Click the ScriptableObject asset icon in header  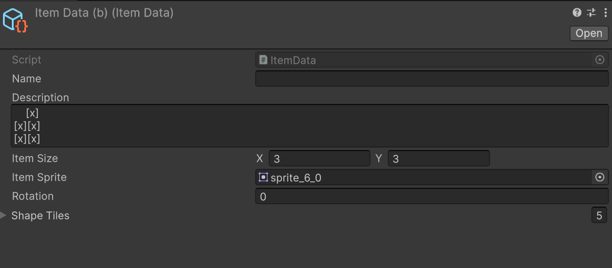[15, 20]
